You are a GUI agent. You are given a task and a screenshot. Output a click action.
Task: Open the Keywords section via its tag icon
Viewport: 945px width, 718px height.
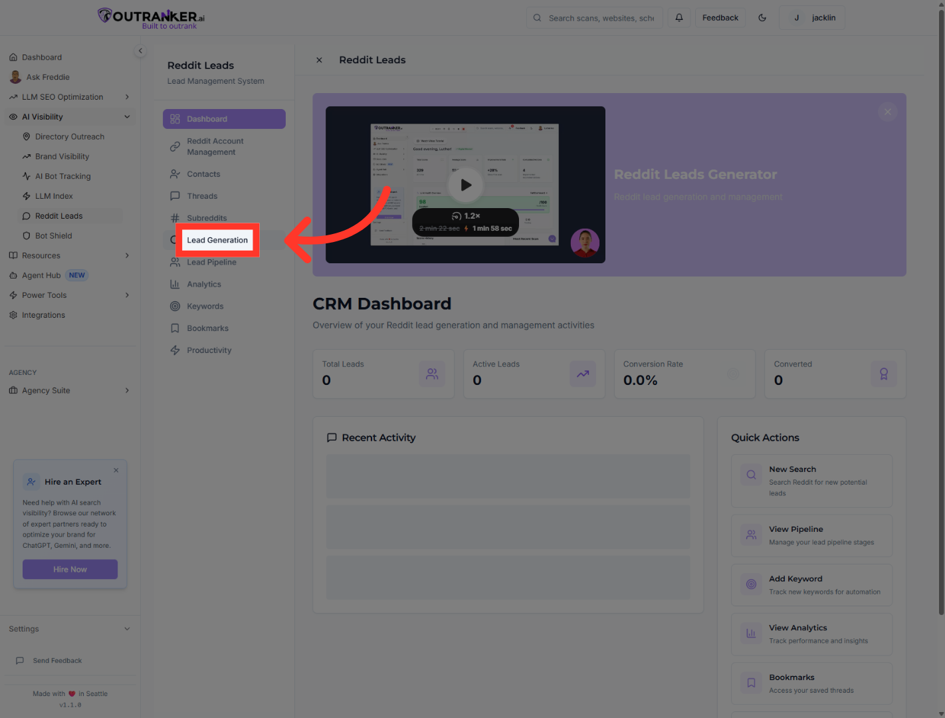click(175, 306)
